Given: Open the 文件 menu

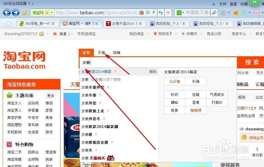Looking at the screenshot, I should tap(223, 4).
